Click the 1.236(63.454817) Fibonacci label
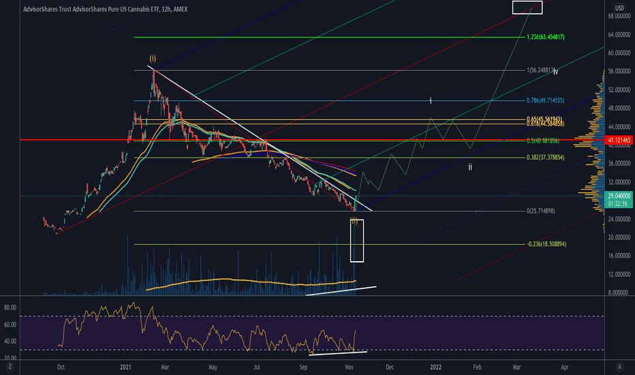The image size is (635, 375). click(x=546, y=37)
